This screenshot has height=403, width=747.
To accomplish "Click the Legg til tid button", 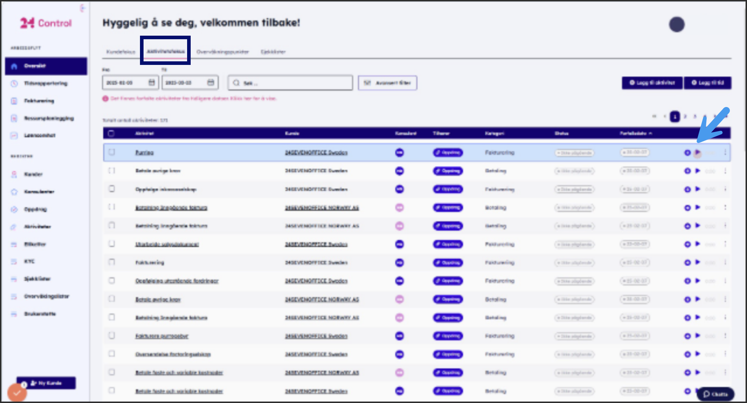I will tap(707, 83).
